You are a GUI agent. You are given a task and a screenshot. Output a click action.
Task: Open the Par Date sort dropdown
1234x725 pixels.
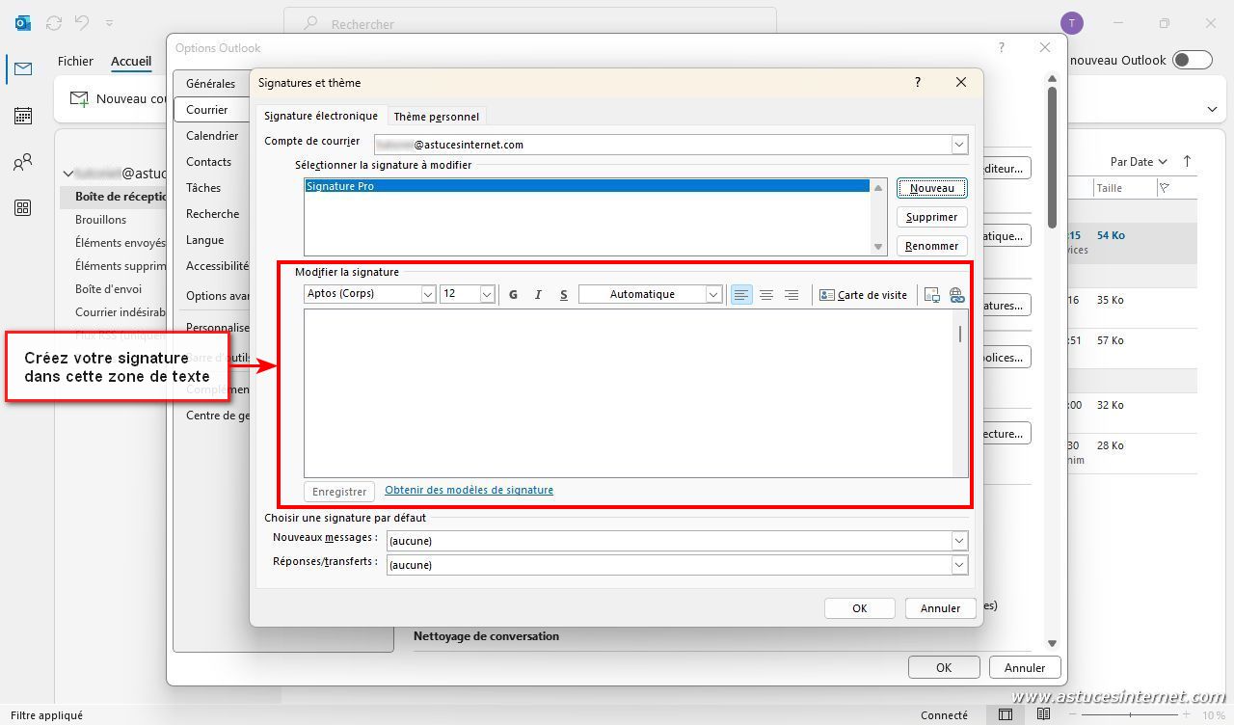point(1139,162)
